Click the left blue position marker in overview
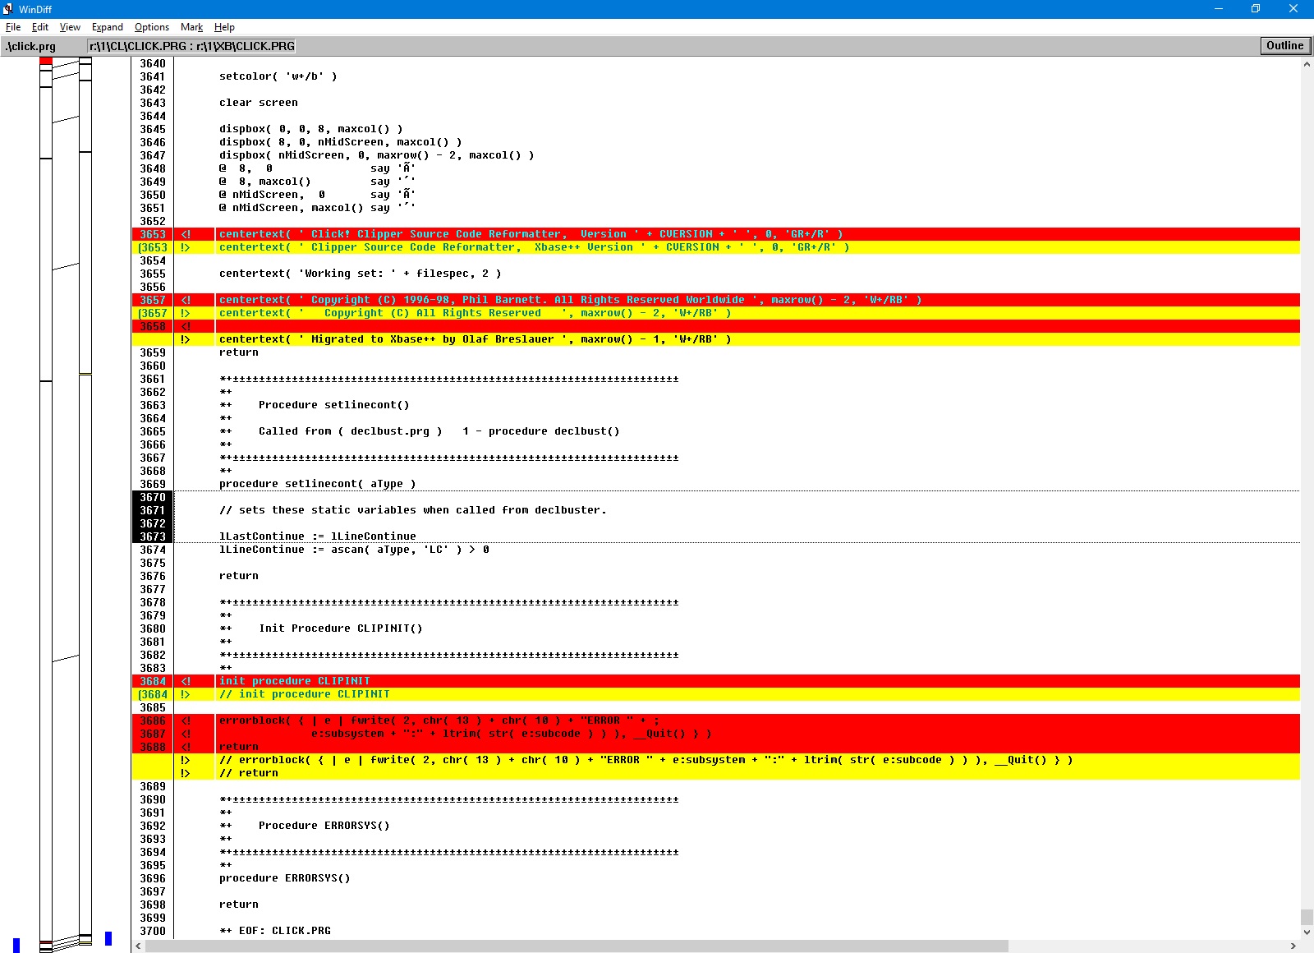Screen dimensions: 1314x953 (x=16, y=945)
